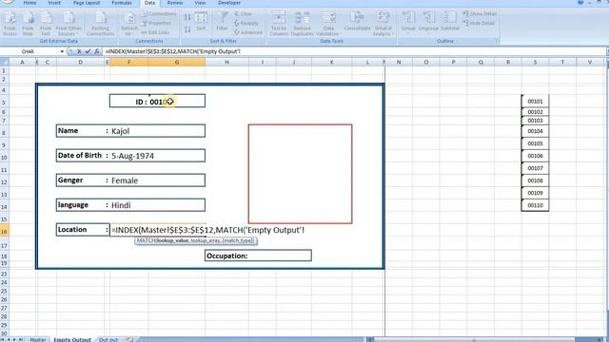Viewport: 609px width, 342px height.
Task: Click the Insert Function fx button
Action: (x=97, y=51)
